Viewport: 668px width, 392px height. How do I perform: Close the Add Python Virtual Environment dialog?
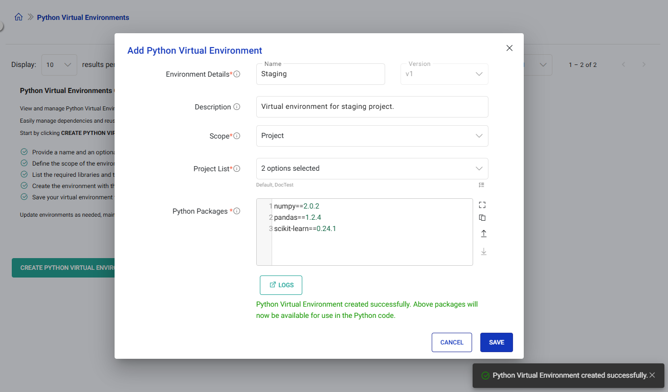509,48
